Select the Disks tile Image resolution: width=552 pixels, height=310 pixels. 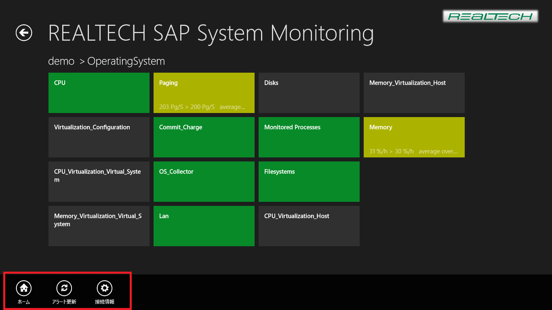(309, 93)
